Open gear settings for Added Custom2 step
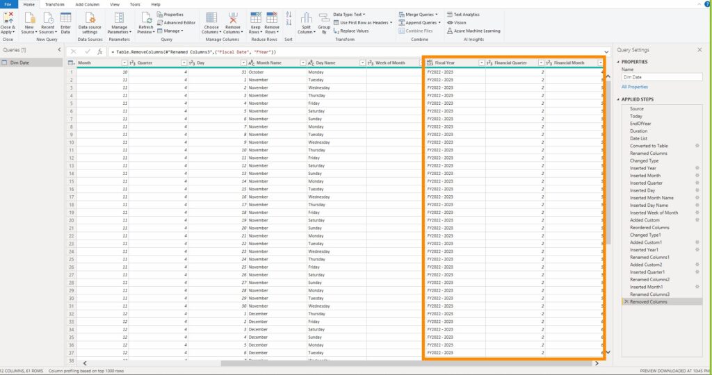This screenshot has width=712, height=375. click(x=697, y=265)
